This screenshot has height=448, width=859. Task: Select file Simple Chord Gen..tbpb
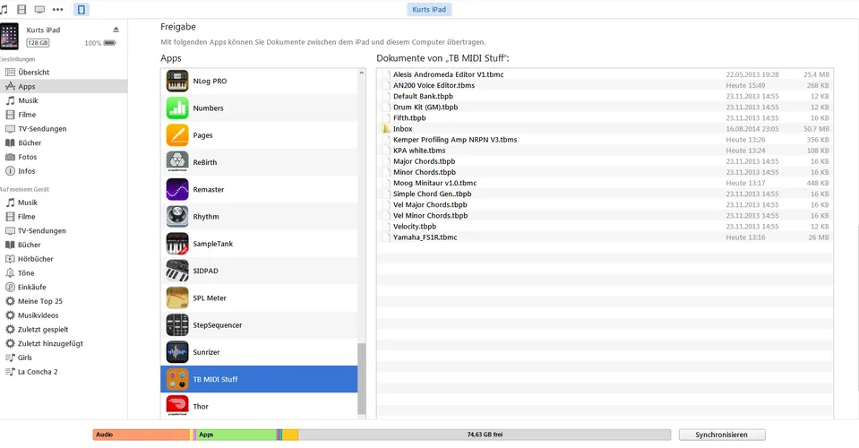point(605,194)
